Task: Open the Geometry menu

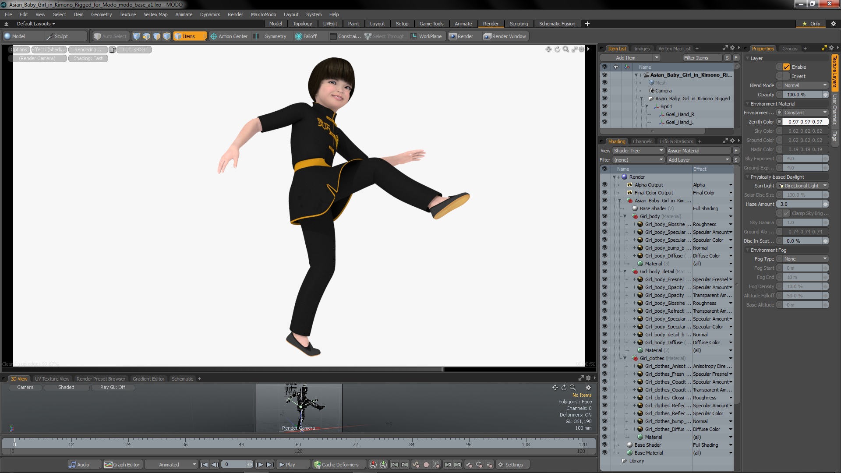Action: click(x=101, y=14)
